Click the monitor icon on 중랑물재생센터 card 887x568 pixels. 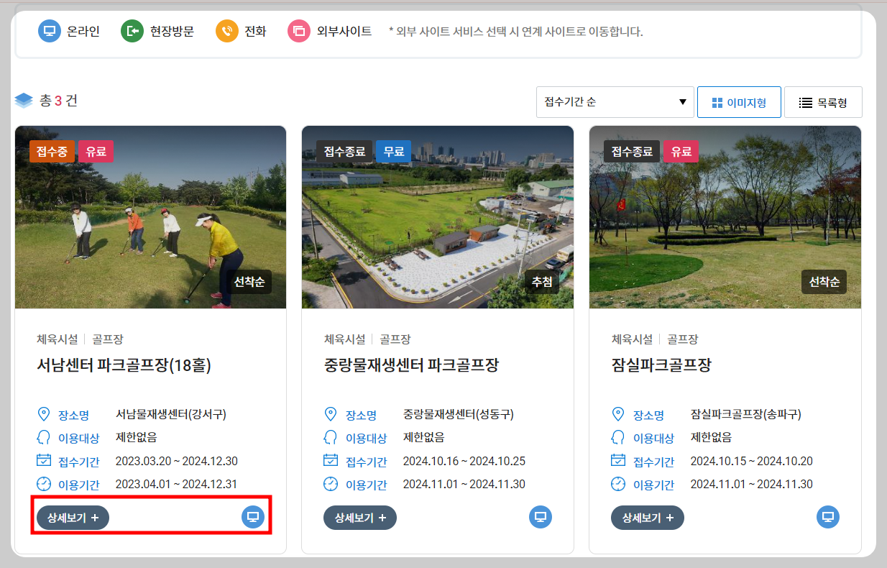click(x=540, y=517)
